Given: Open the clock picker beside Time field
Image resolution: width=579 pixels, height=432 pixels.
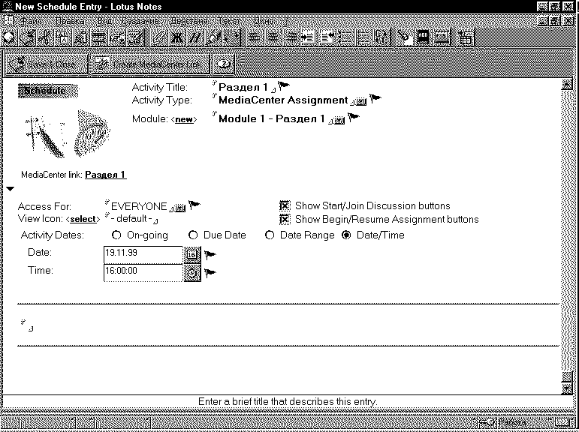Looking at the screenshot, I should (x=192, y=273).
